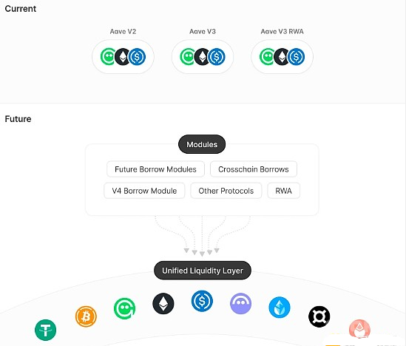This screenshot has height=346, width=406.
Task: Click the light blue Lido stETH icon
Action: point(280,308)
